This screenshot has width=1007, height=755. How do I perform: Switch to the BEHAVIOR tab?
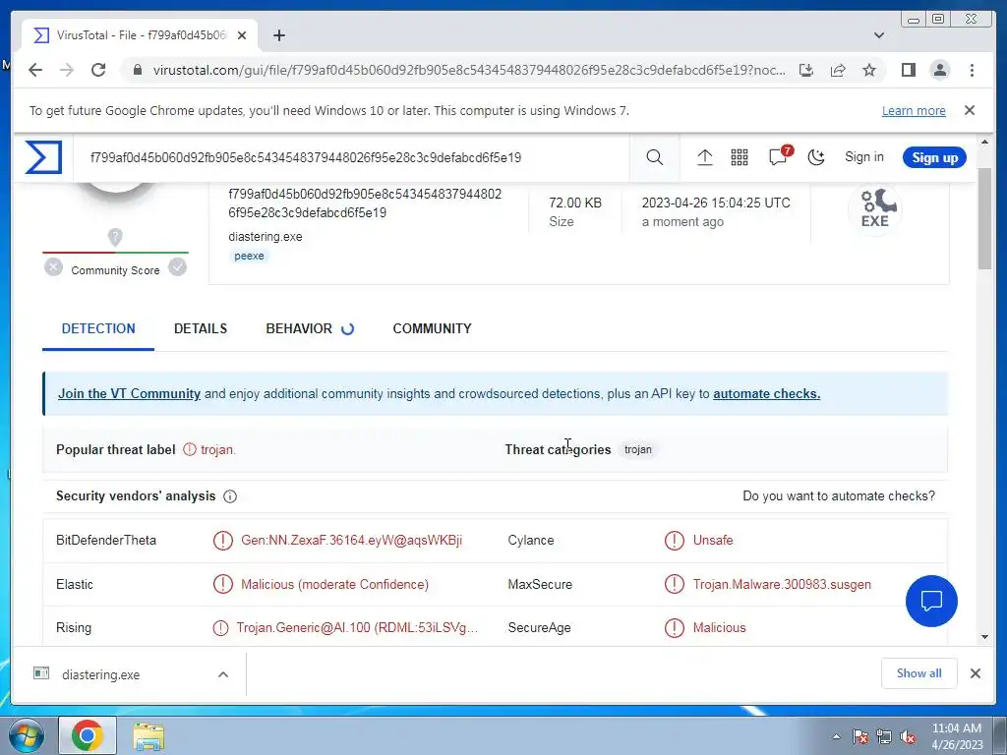tap(299, 328)
